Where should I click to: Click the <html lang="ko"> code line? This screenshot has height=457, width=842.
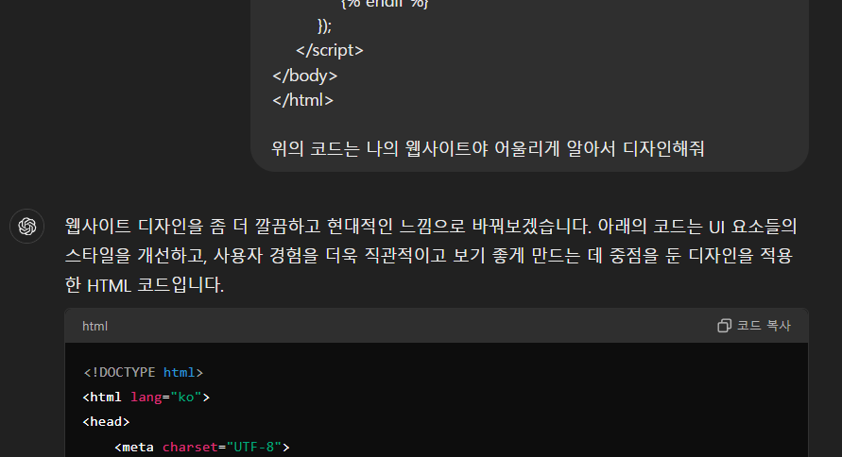146,397
